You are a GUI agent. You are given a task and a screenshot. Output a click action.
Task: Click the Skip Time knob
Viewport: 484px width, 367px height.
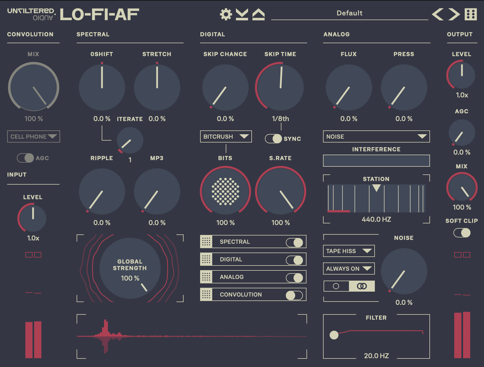click(x=281, y=87)
